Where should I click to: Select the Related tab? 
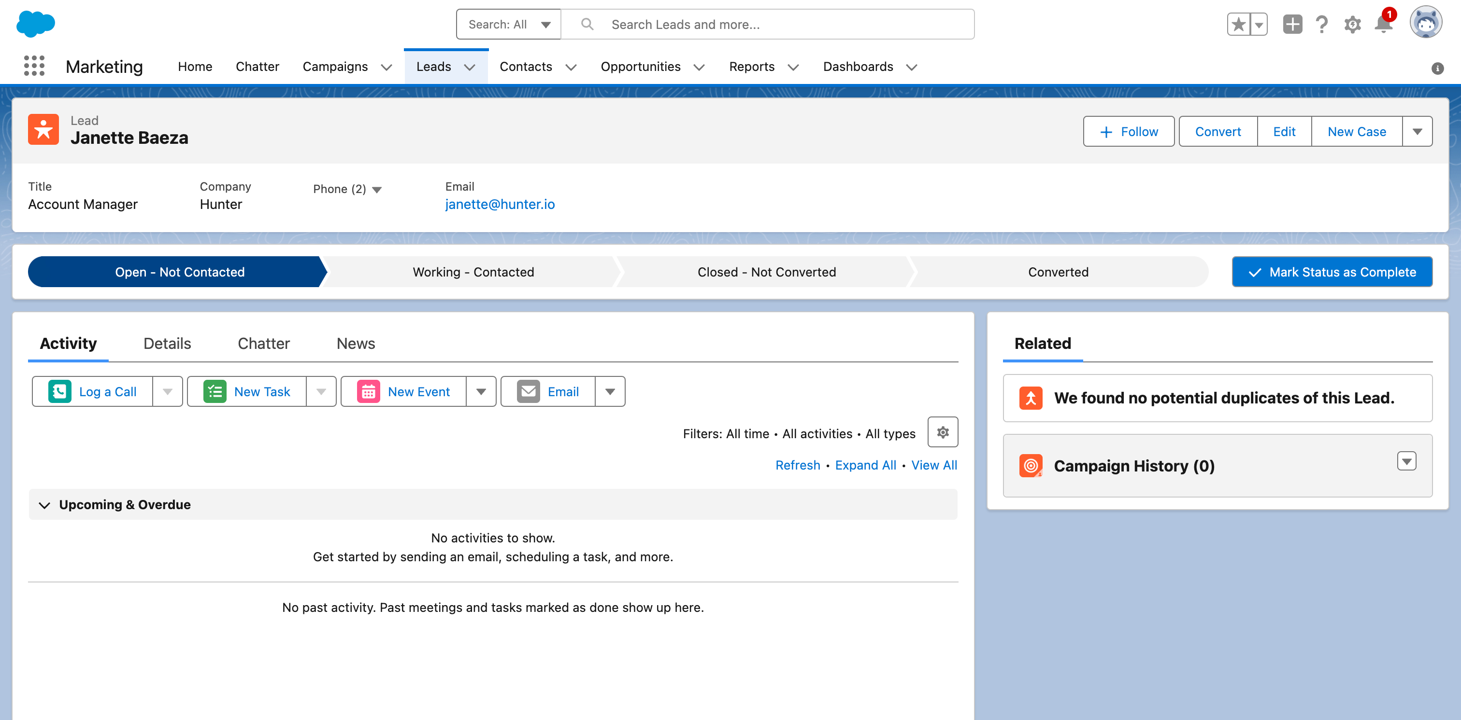point(1043,343)
